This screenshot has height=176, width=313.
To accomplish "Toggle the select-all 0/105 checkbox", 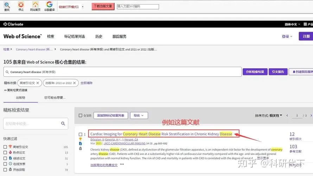I will click(81, 115).
